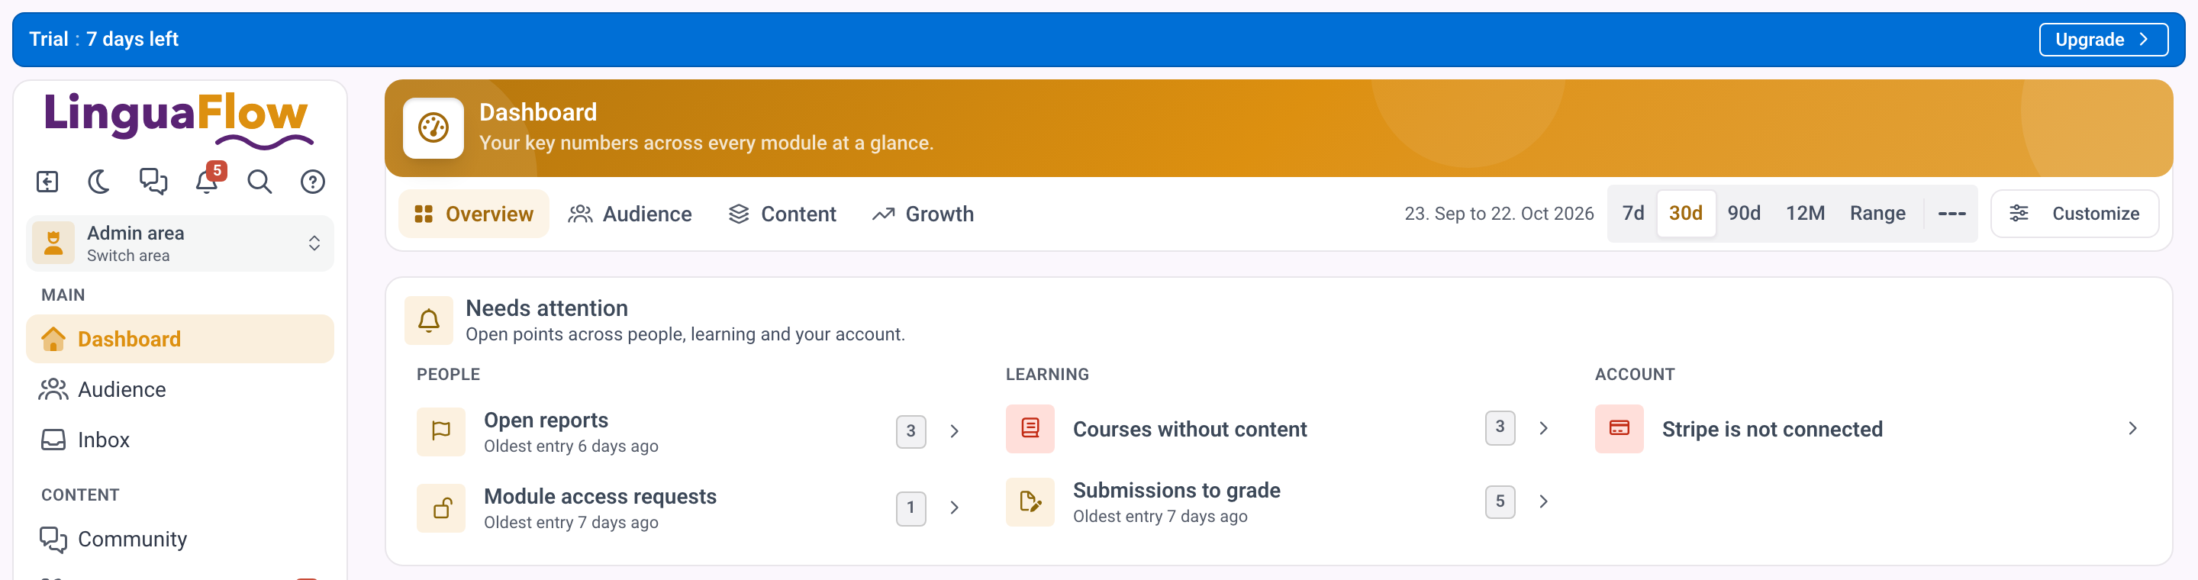Image resolution: width=2198 pixels, height=580 pixels.
Task: Click the Open reports flag icon
Action: 441,432
